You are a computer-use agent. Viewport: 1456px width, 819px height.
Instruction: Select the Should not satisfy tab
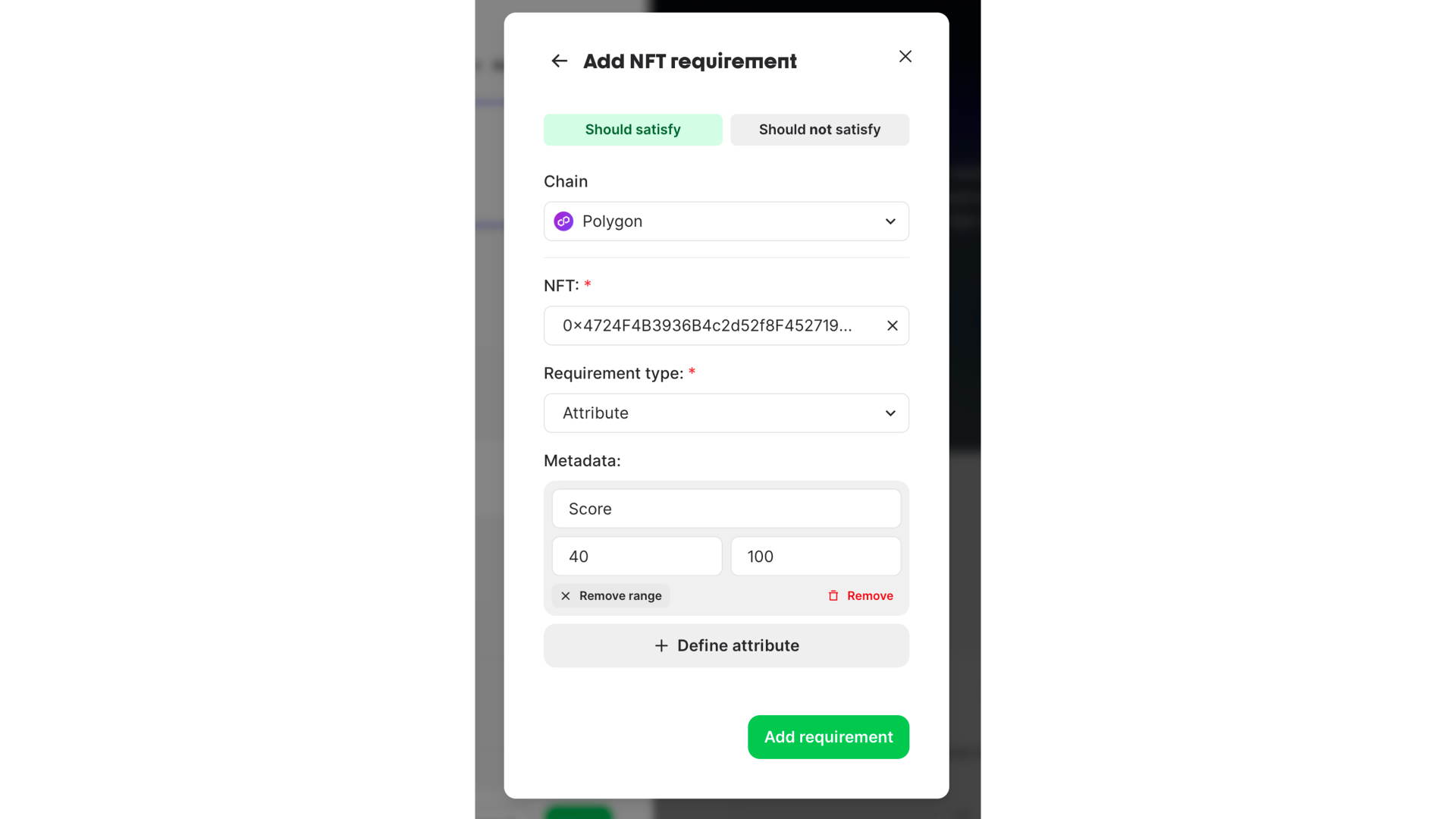[820, 128]
